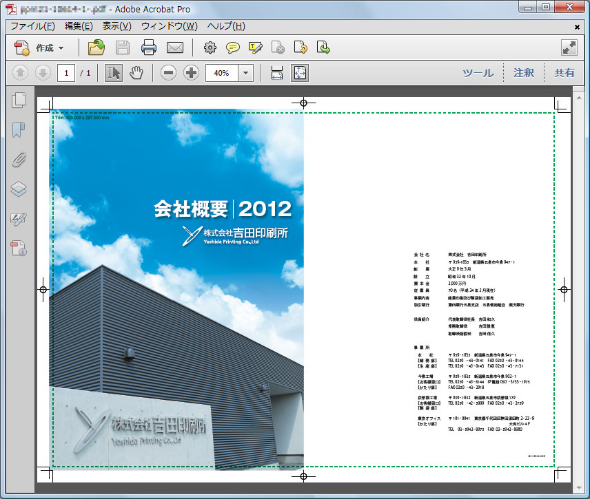Choose the Select text tool
This screenshot has height=499, width=590.
pyautogui.click(x=113, y=72)
